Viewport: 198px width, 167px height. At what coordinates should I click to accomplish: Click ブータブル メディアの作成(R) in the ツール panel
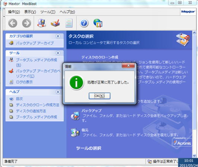point(36,62)
